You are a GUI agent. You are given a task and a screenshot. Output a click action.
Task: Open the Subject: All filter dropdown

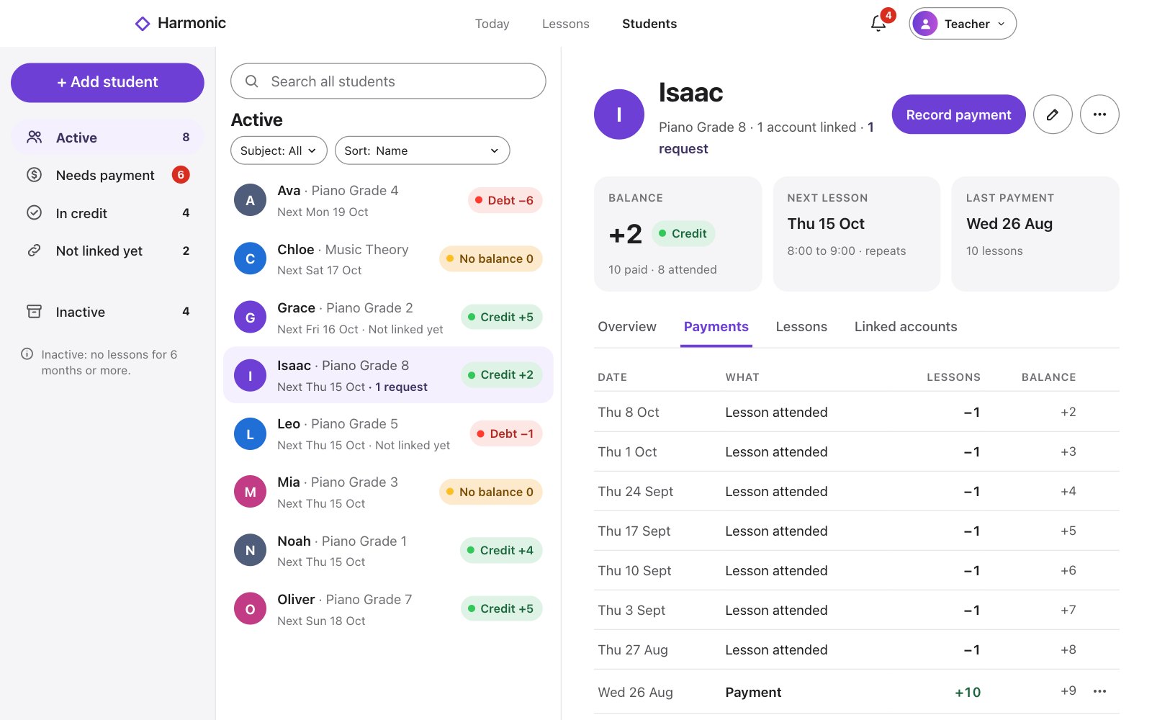point(279,150)
